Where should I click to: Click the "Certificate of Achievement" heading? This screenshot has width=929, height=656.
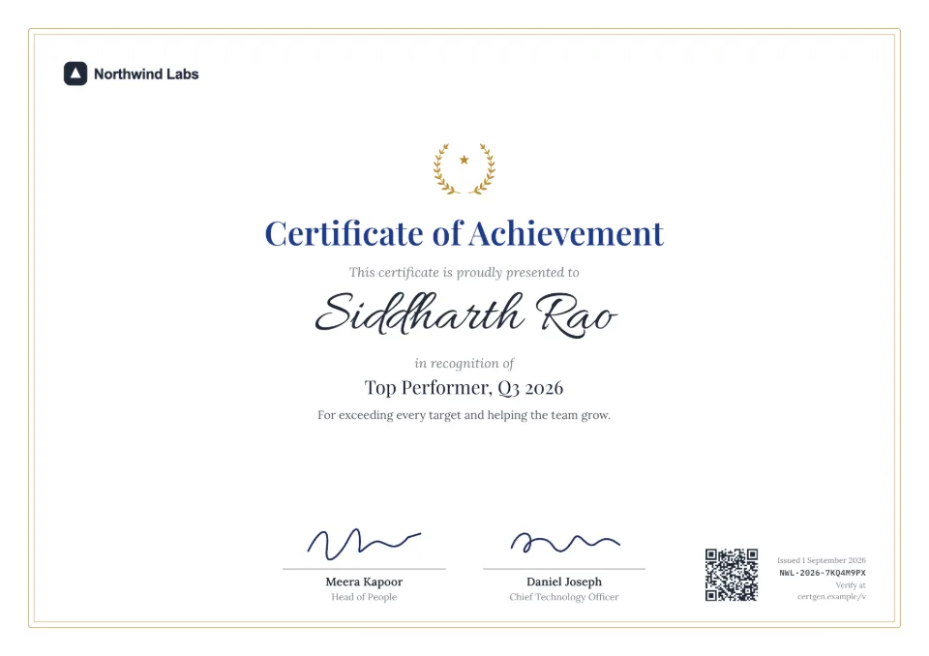(x=464, y=233)
